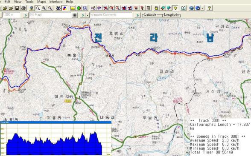Click the yellow question mark help icon

click(209, 8)
